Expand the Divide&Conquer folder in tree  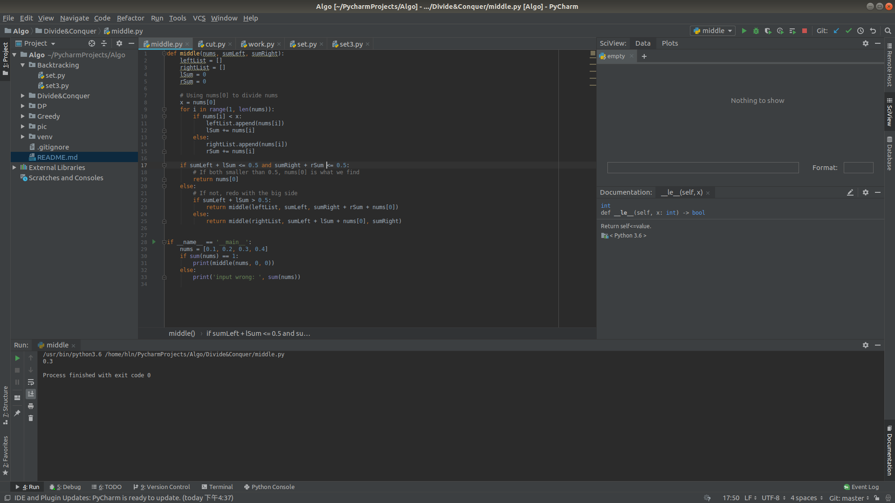point(22,96)
